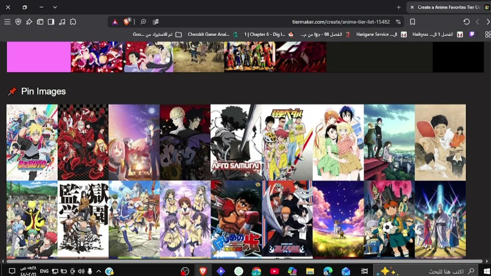491x276 pixels.
Task: Open File Explorer from the taskbar
Action: click(x=310, y=271)
